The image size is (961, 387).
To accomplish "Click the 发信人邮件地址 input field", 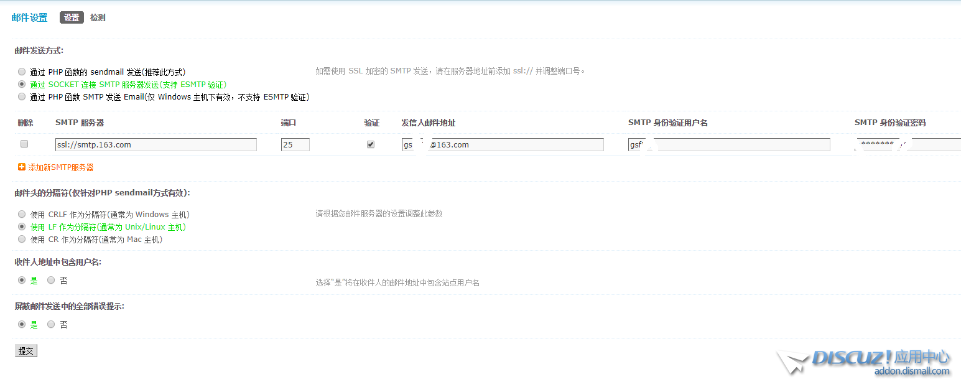I will 503,144.
